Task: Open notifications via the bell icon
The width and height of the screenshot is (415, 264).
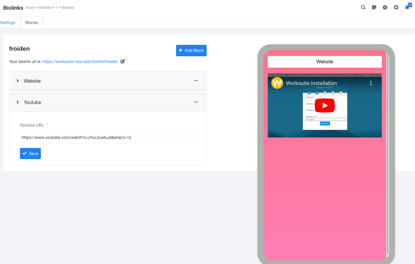Action: (x=407, y=8)
